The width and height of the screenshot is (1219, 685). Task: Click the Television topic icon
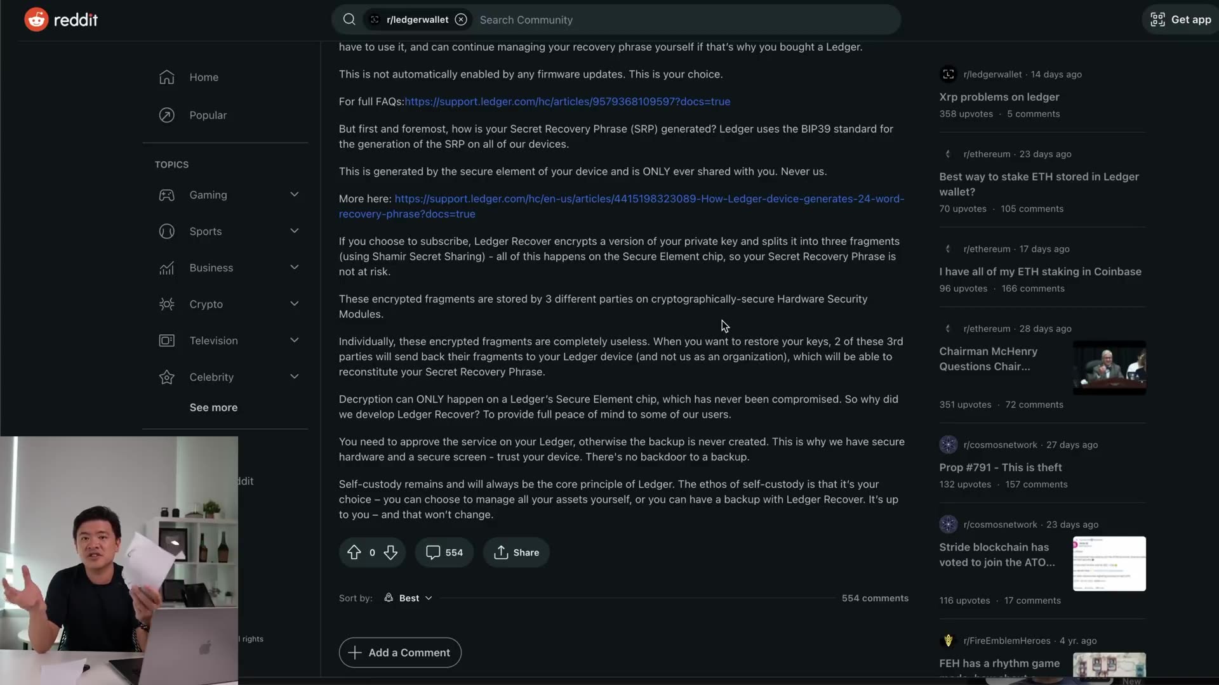click(166, 341)
